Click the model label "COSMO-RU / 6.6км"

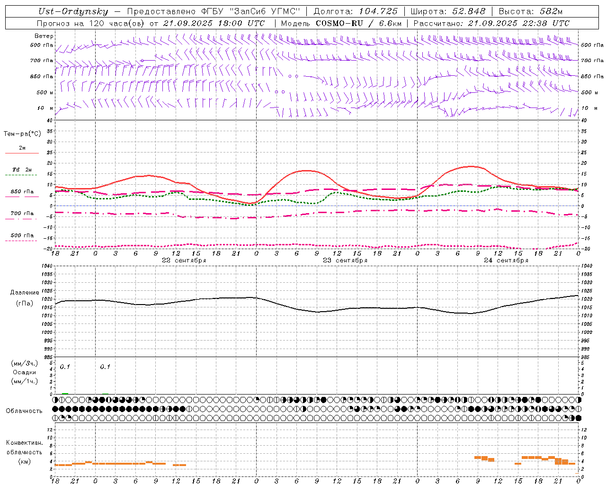(359, 23)
